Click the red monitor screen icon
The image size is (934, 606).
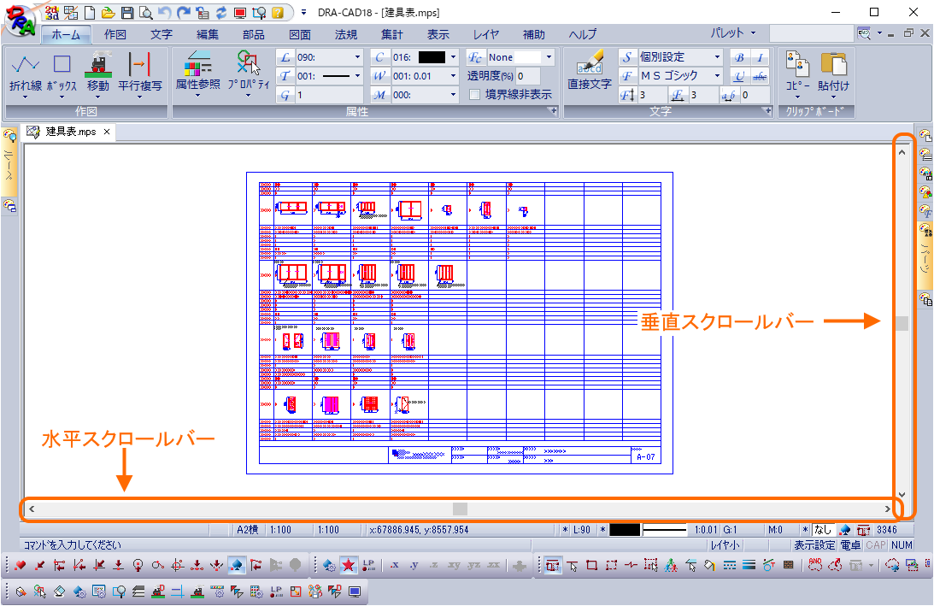pos(240,13)
